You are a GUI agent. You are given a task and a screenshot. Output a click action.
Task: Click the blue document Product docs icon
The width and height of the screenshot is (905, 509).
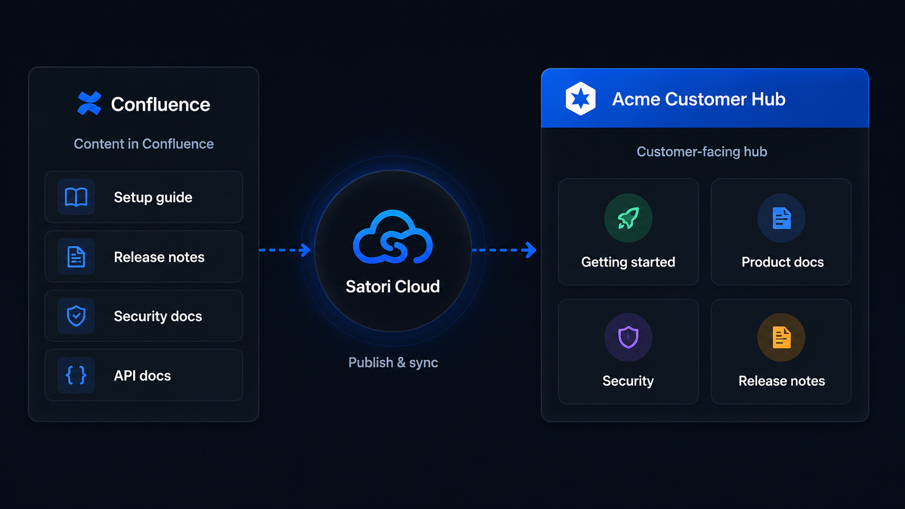(782, 218)
